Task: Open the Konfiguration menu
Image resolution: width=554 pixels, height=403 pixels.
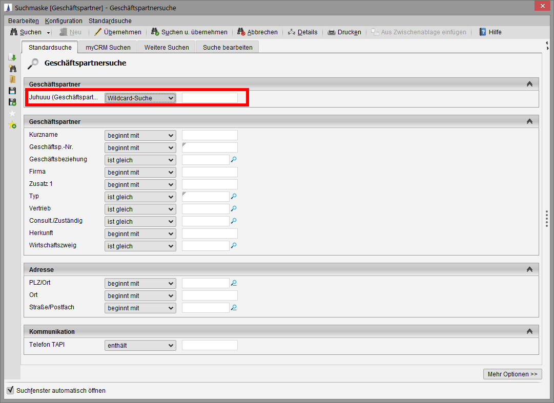Action: (64, 21)
